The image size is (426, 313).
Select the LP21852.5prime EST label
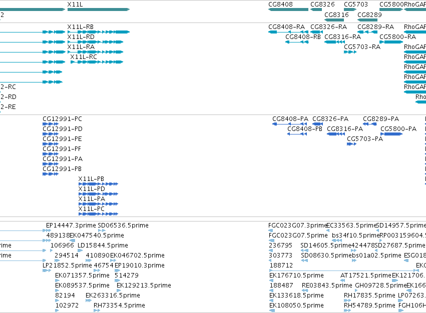point(68,266)
